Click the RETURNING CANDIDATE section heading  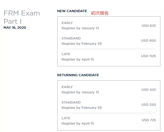click(78, 75)
